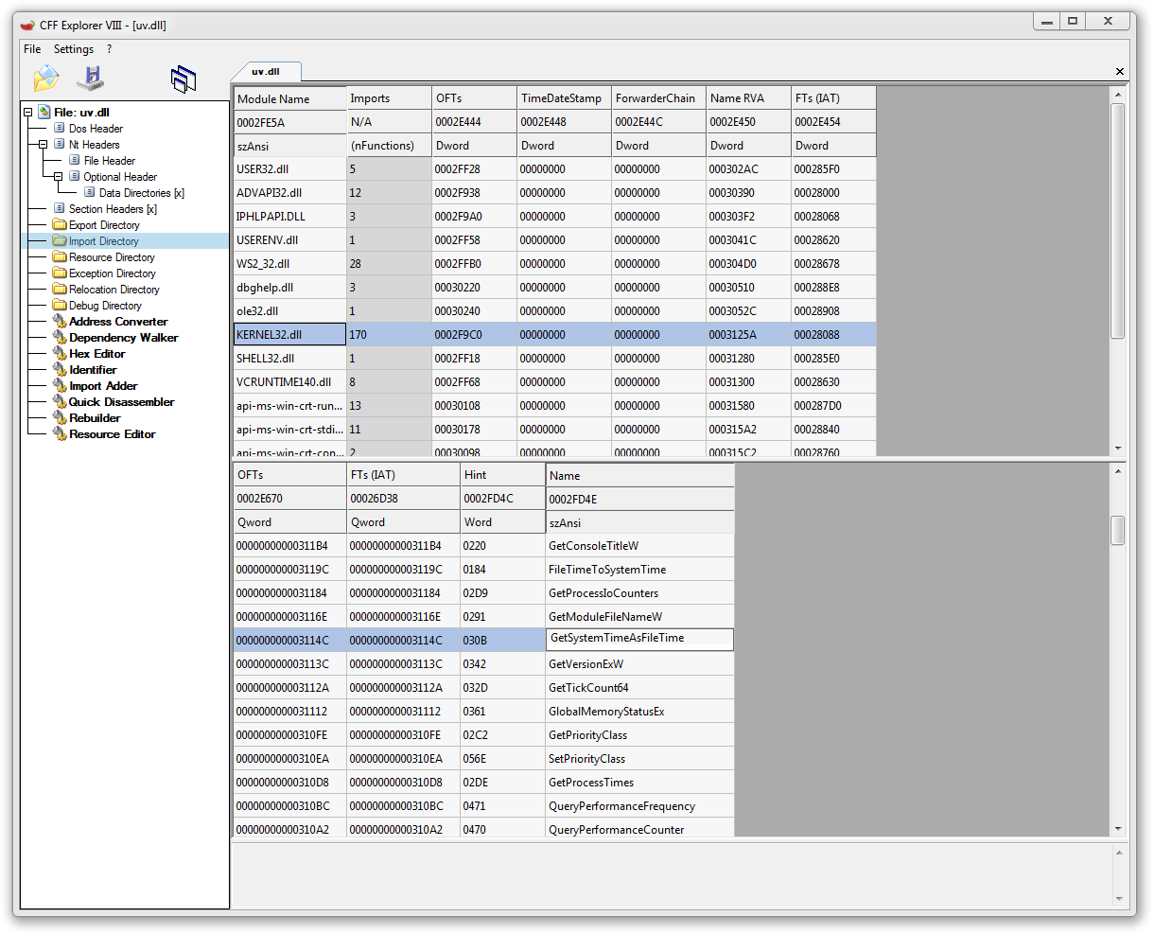Open the Rebuilder tool label
The width and height of the screenshot is (1154, 934).
pos(95,417)
